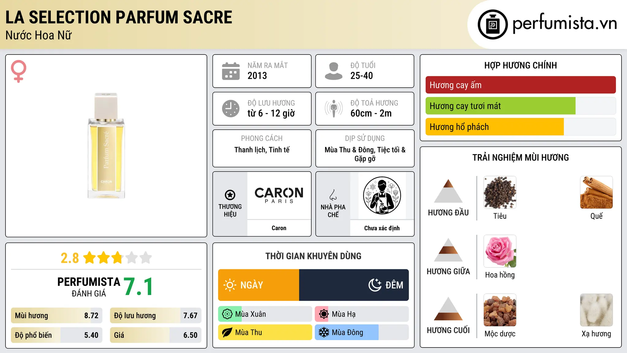Click the PERFUMISTA ĐÁNH GIÁ label
This screenshot has height=353, width=627.
89,287
